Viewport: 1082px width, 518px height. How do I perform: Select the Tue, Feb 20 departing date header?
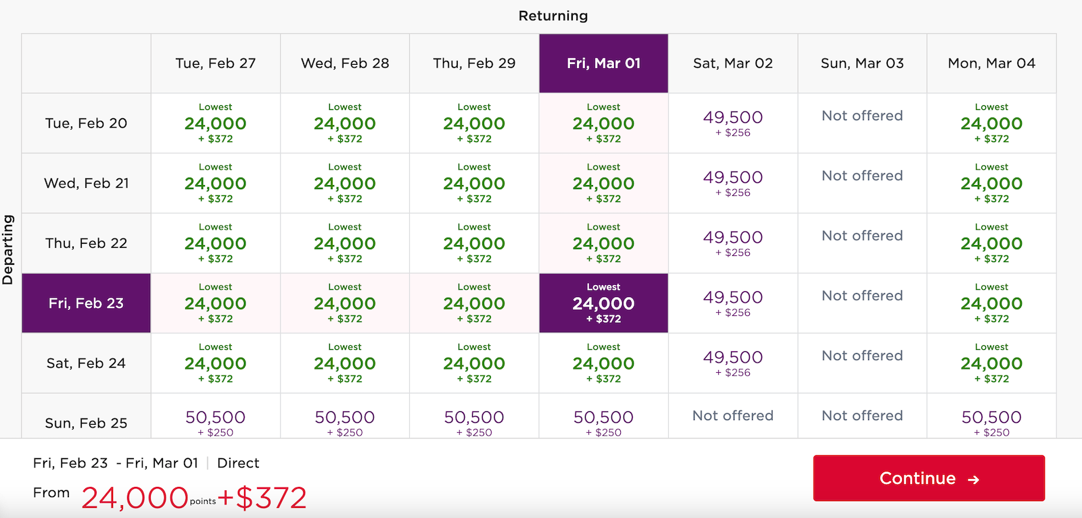coord(85,123)
